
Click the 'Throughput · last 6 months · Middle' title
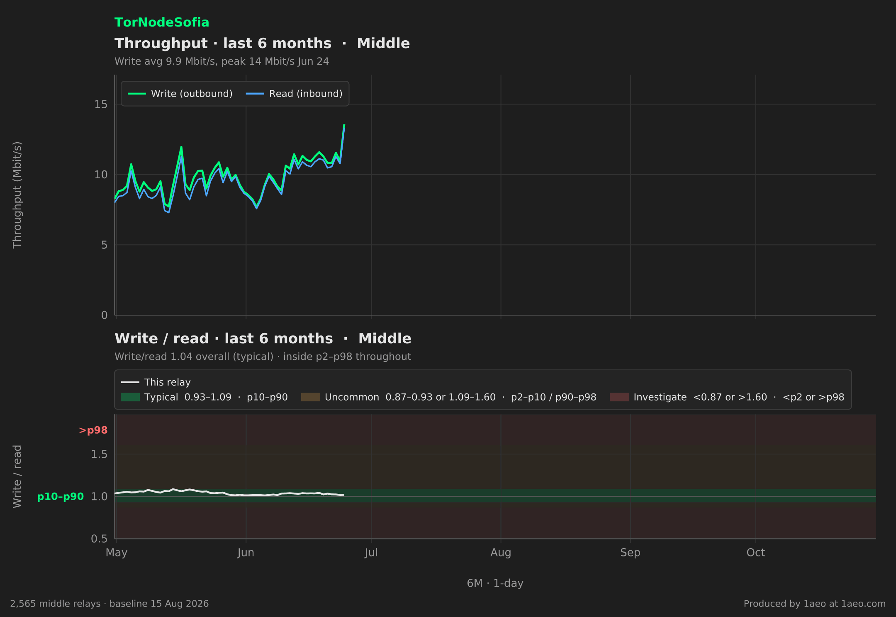coord(262,44)
